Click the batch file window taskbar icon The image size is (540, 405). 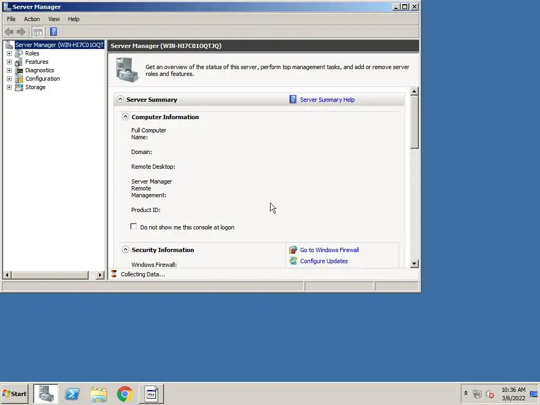click(151, 393)
